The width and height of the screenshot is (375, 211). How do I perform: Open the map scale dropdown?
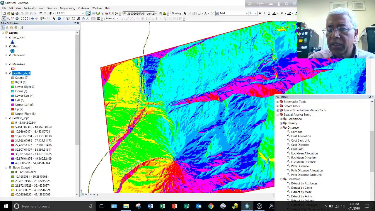coord(83,13)
